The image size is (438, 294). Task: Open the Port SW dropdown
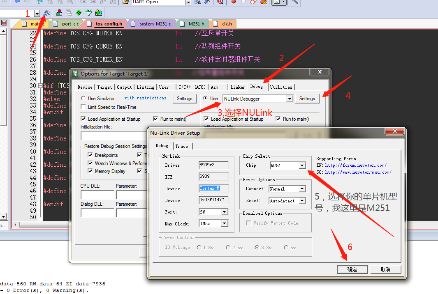pos(224,212)
